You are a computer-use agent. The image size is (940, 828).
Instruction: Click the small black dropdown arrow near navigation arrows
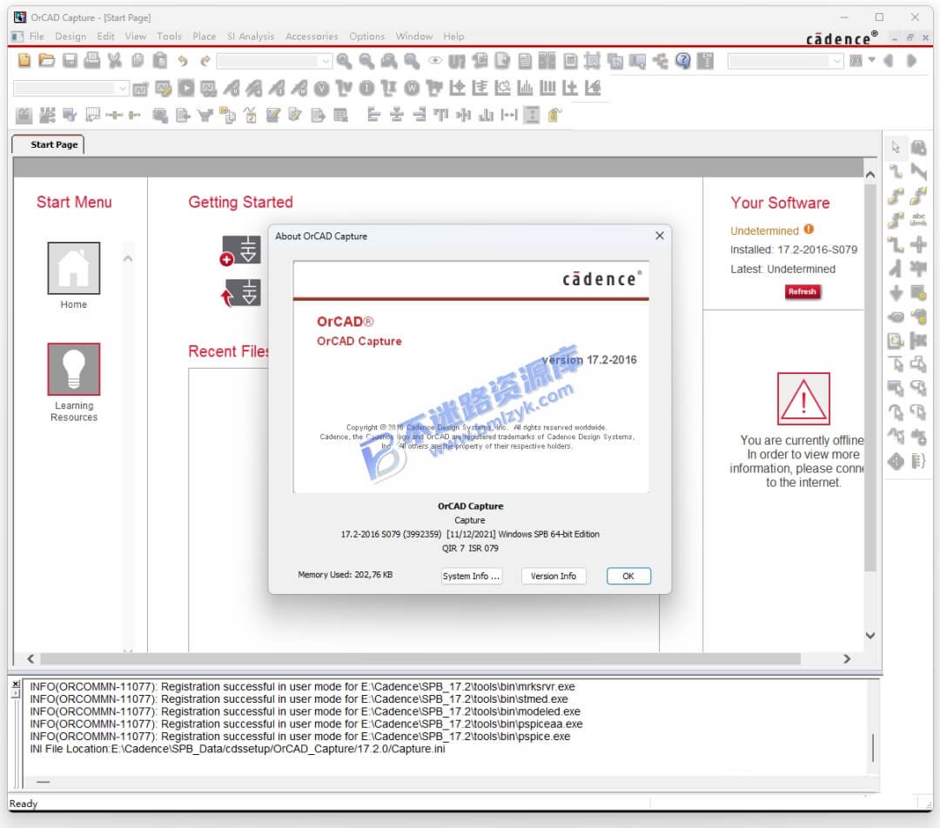click(871, 60)
